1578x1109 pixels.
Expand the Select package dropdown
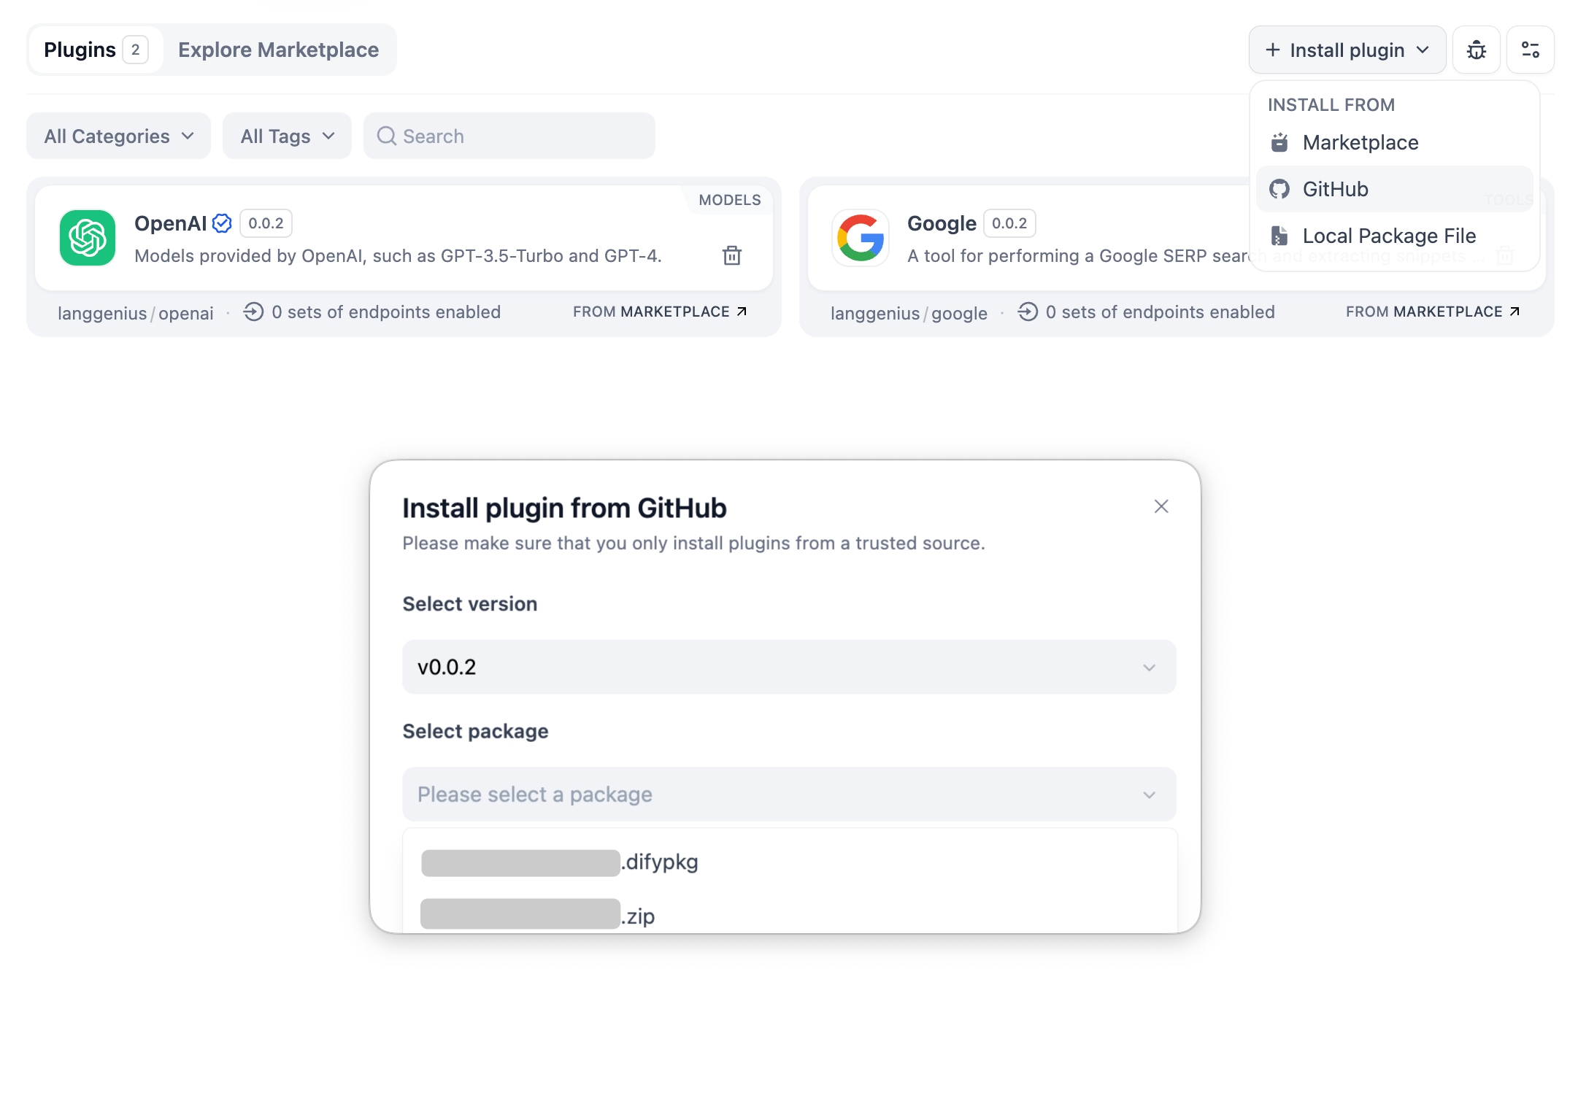tap(788, 794)
